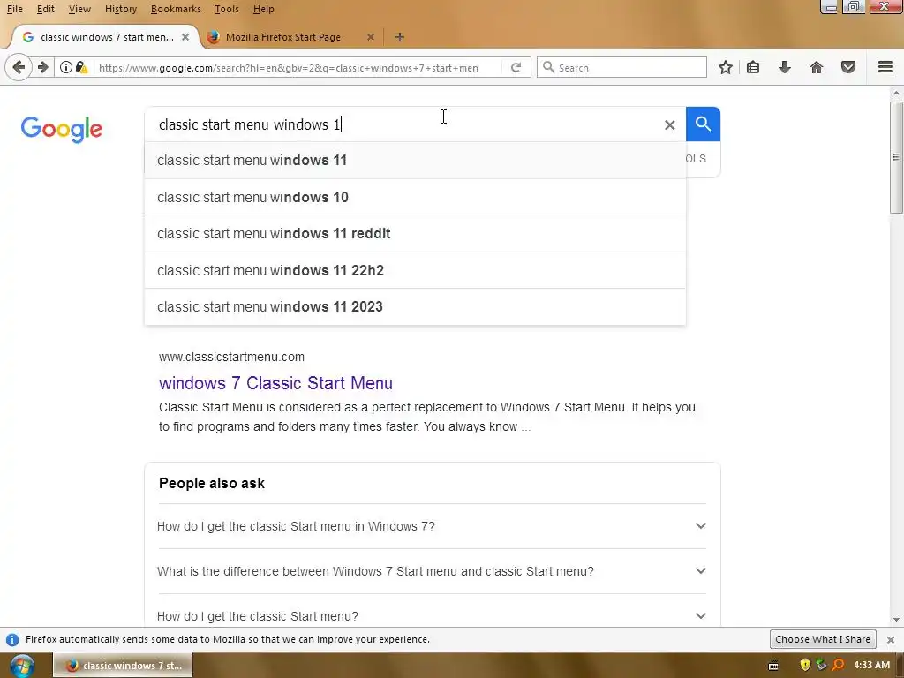
Task: Click the orange magnifier tray icon
Action: pyautogui.click(x=839, y=666)
